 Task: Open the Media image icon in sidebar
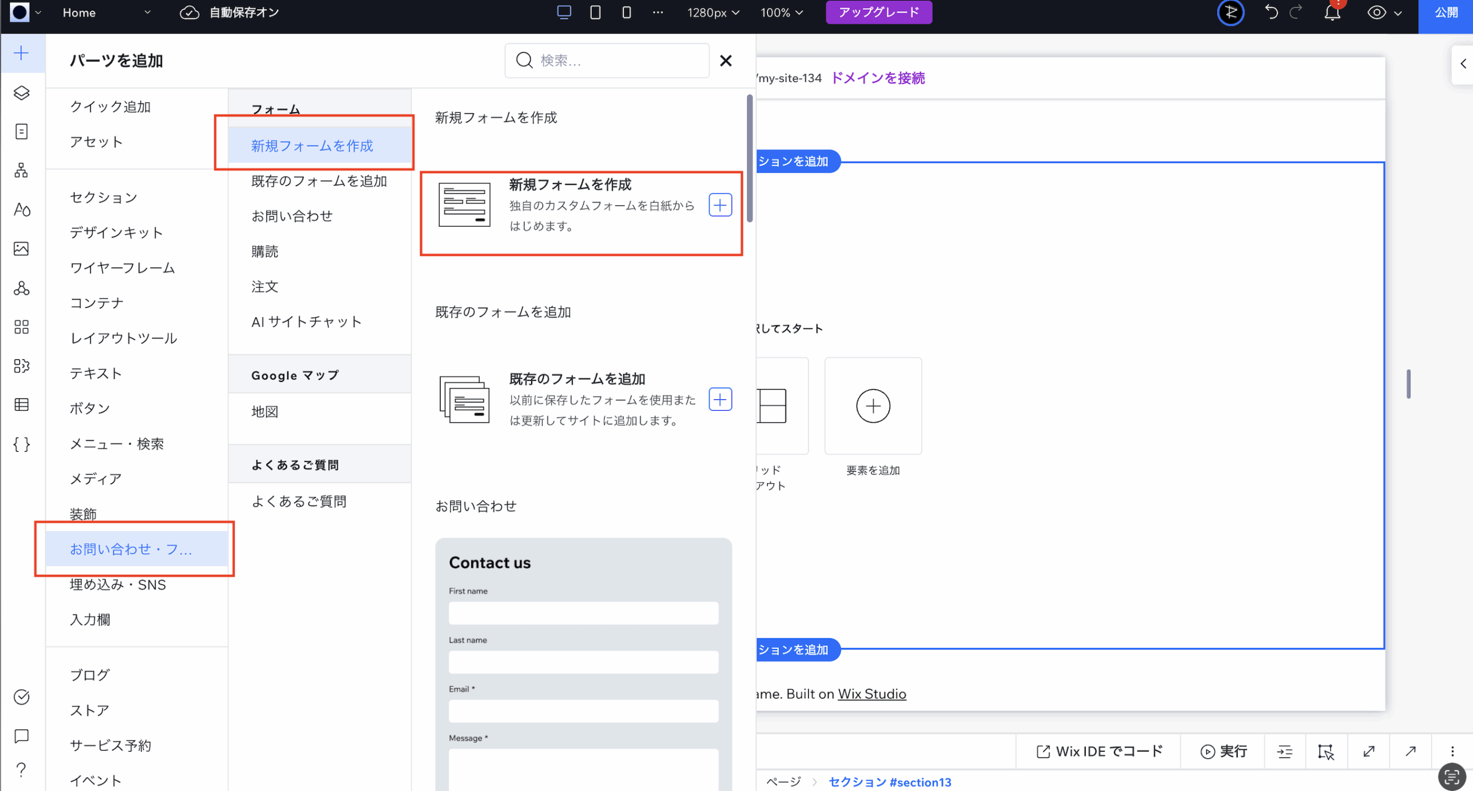(21, 249)
